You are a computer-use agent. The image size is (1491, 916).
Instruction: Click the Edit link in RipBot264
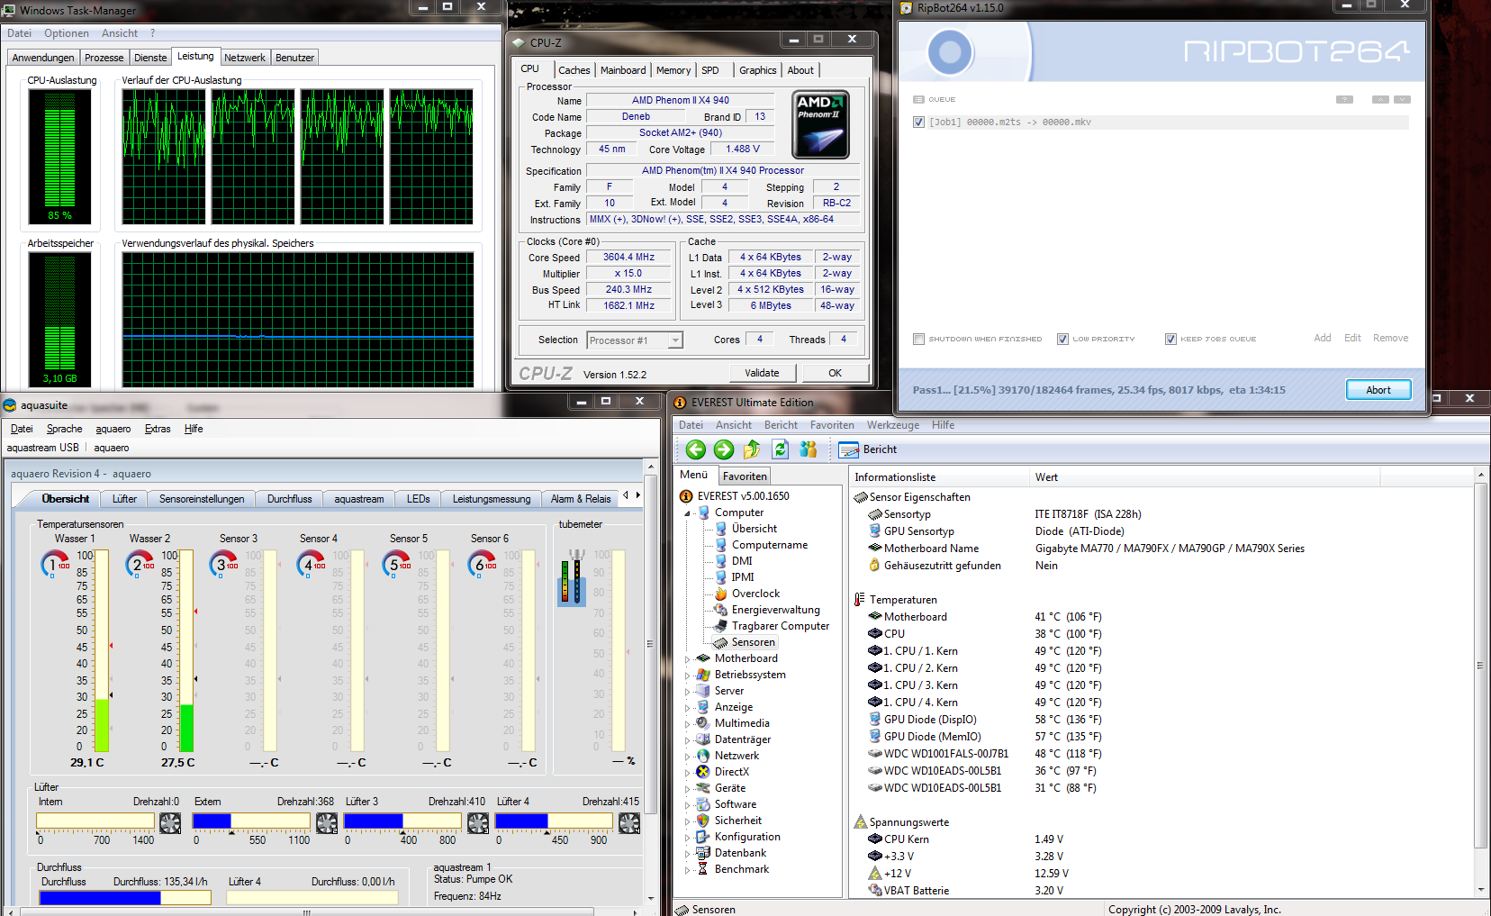(x=1352, y=339)
